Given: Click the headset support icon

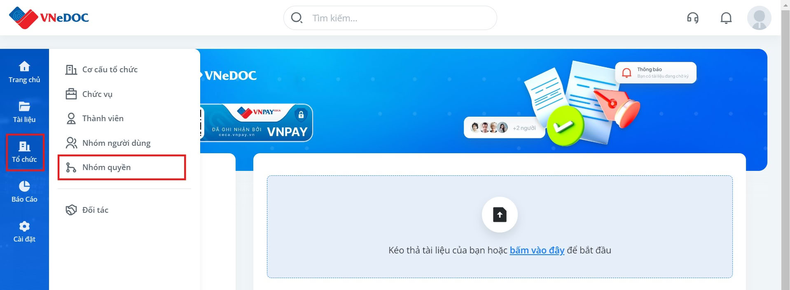Looking at the screenshot, I should point(693,18).
